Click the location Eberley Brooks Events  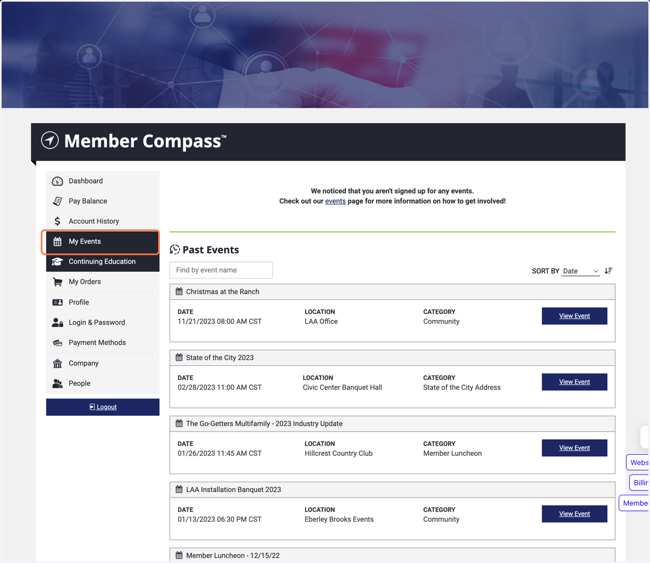(339, 520)
